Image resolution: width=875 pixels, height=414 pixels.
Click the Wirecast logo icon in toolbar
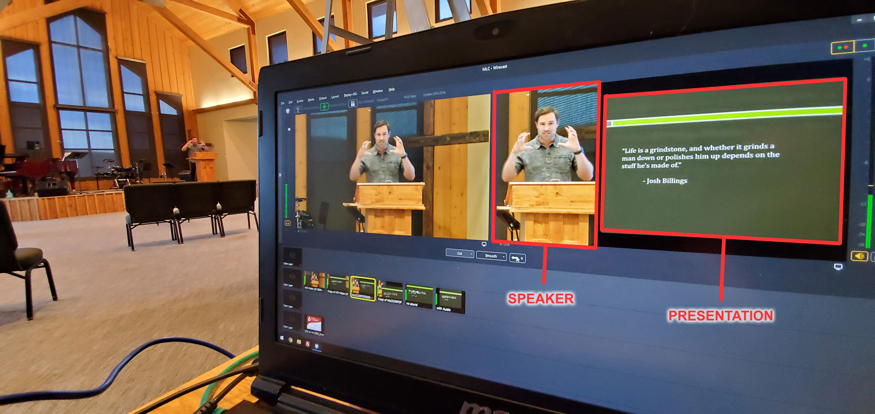click(x=288, y=111)
